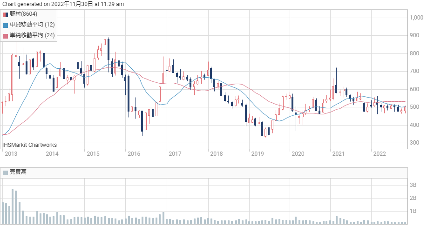The width and height of the screenshot is (434, 225).
Task: Click the 800 price axis label
Action: [414, 53]
